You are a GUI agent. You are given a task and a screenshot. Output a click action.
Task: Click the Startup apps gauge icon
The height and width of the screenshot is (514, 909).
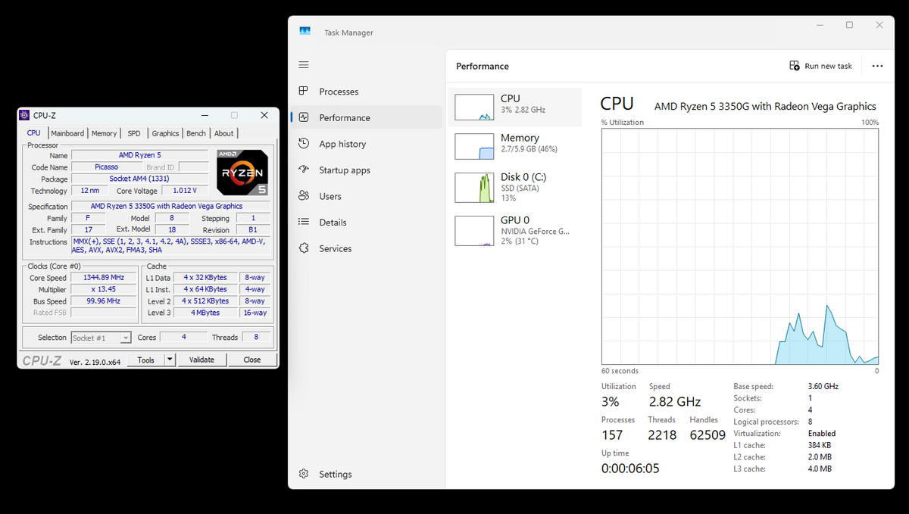click(304, 170)
